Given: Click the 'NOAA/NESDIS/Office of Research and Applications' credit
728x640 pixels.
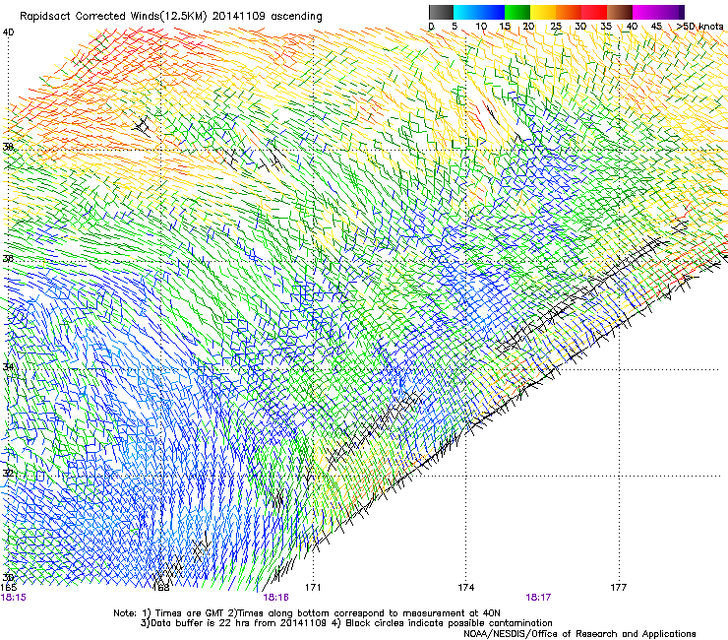Looking at the screenshot, I should point(579,634).
